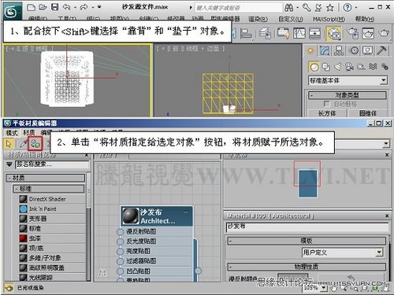Screen dimensions: 394x295
Task: Switch to Create panel sun icon
Action: click(310, 50)
